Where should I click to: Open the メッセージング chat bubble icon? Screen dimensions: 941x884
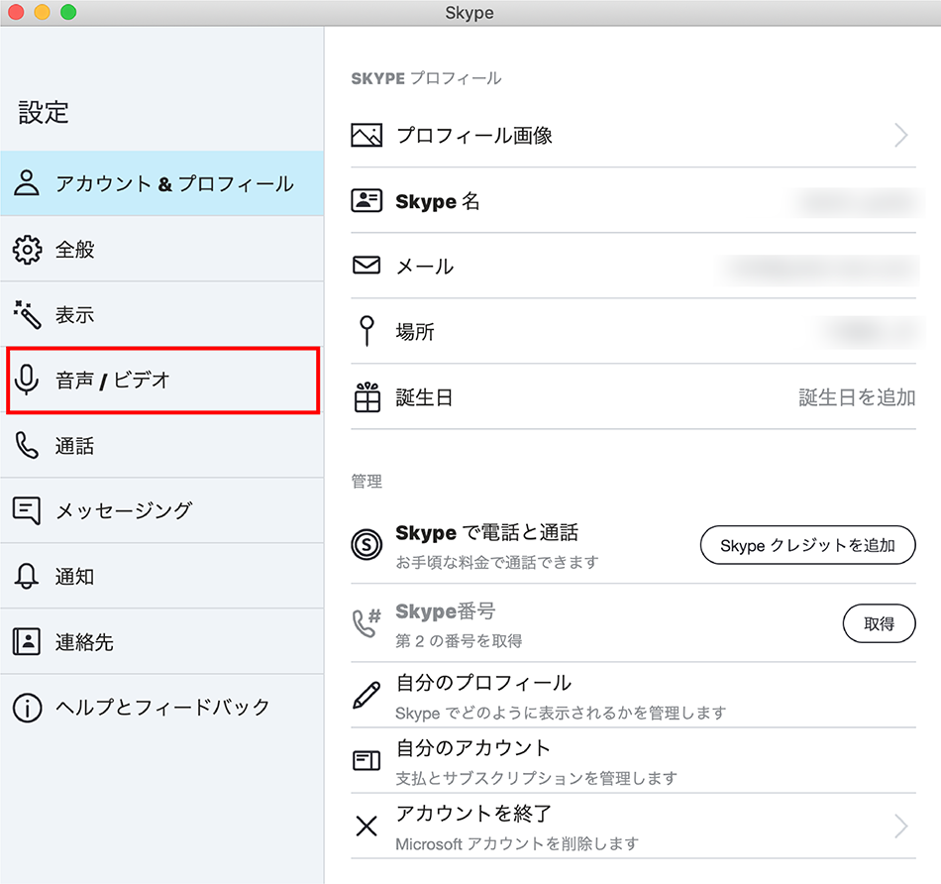pos(27,510)
